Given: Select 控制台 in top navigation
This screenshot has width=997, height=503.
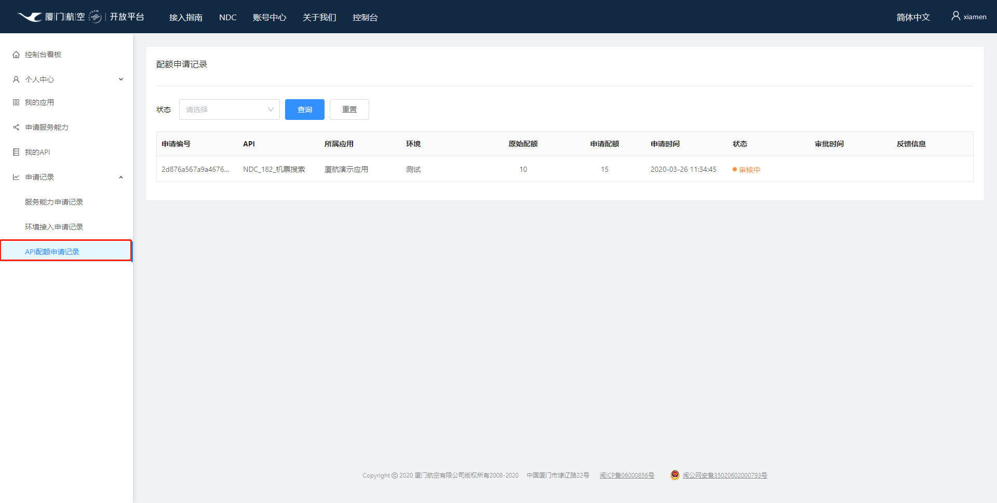Looking at the screenshot, I should (x=365, y=17).
